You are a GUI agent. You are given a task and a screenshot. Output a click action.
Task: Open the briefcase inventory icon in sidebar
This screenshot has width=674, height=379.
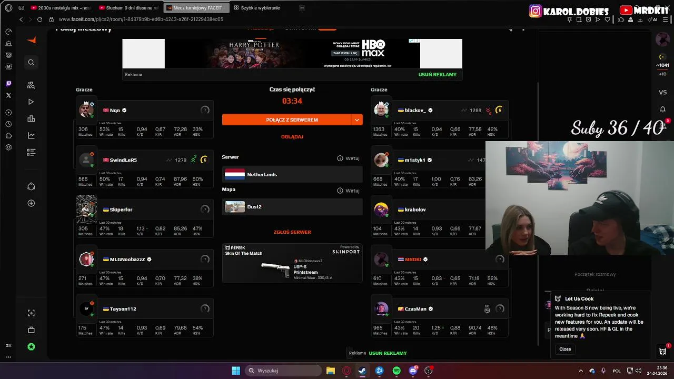pyautogui.click(x=31, y=330)
